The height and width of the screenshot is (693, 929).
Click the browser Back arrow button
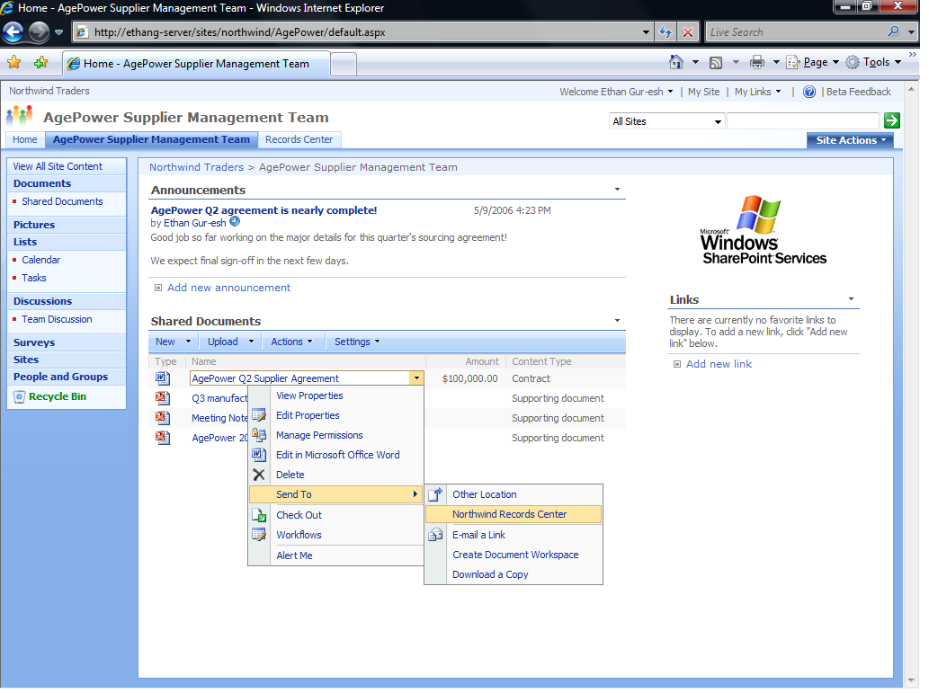click(x=13, y=32)
